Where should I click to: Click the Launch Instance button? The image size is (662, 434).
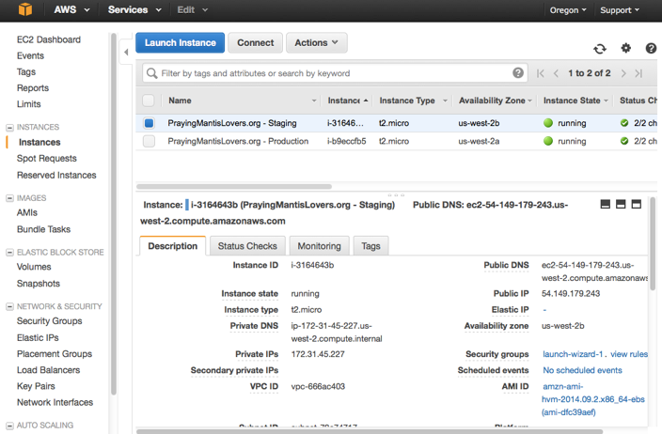coord(181,42)
